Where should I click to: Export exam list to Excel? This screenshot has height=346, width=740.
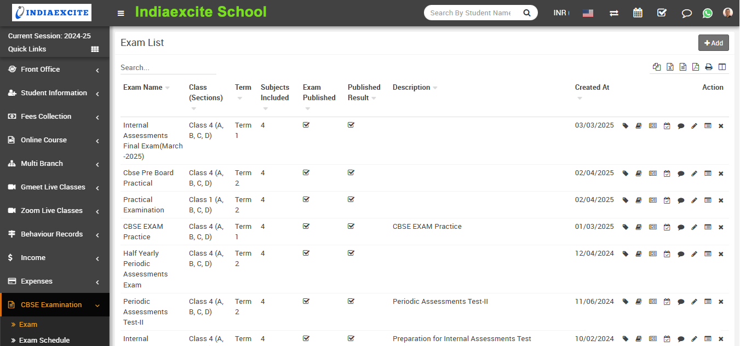click(x=669, y=67)
